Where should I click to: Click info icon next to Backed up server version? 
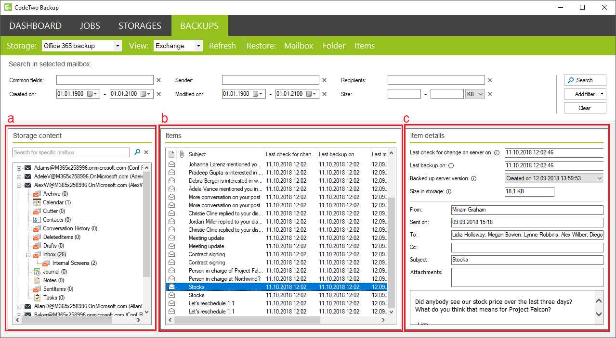coord(473,179)
